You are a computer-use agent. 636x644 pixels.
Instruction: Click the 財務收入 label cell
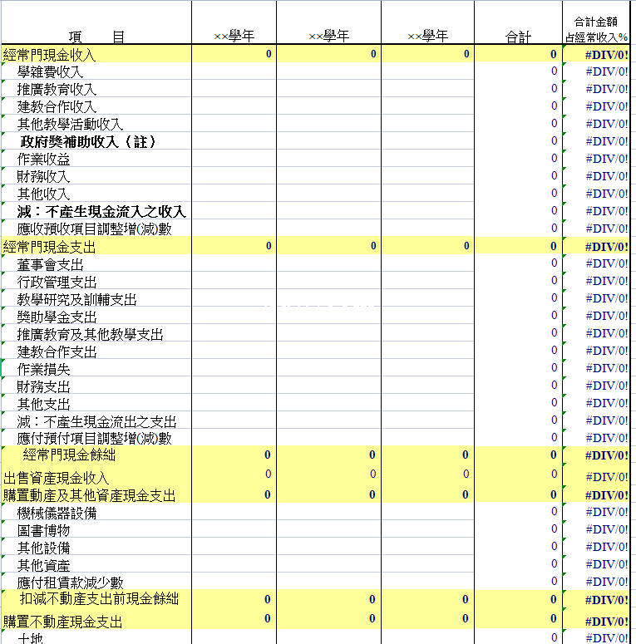43,177
